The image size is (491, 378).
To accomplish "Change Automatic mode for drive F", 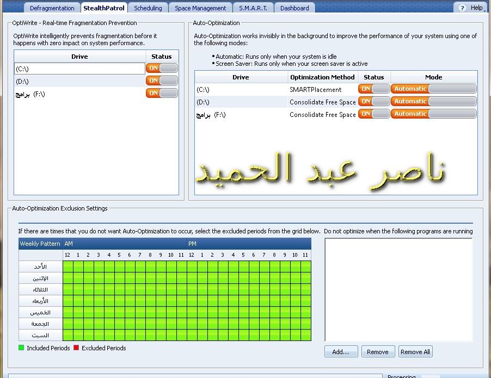I will [433, 114].
